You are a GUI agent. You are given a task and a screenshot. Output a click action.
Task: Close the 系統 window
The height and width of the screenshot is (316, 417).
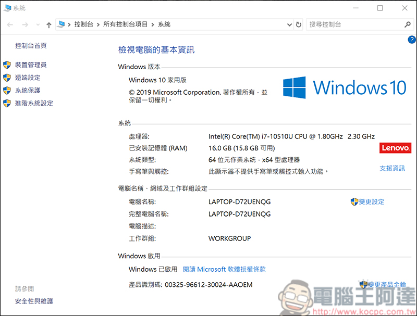click(404, 8)
